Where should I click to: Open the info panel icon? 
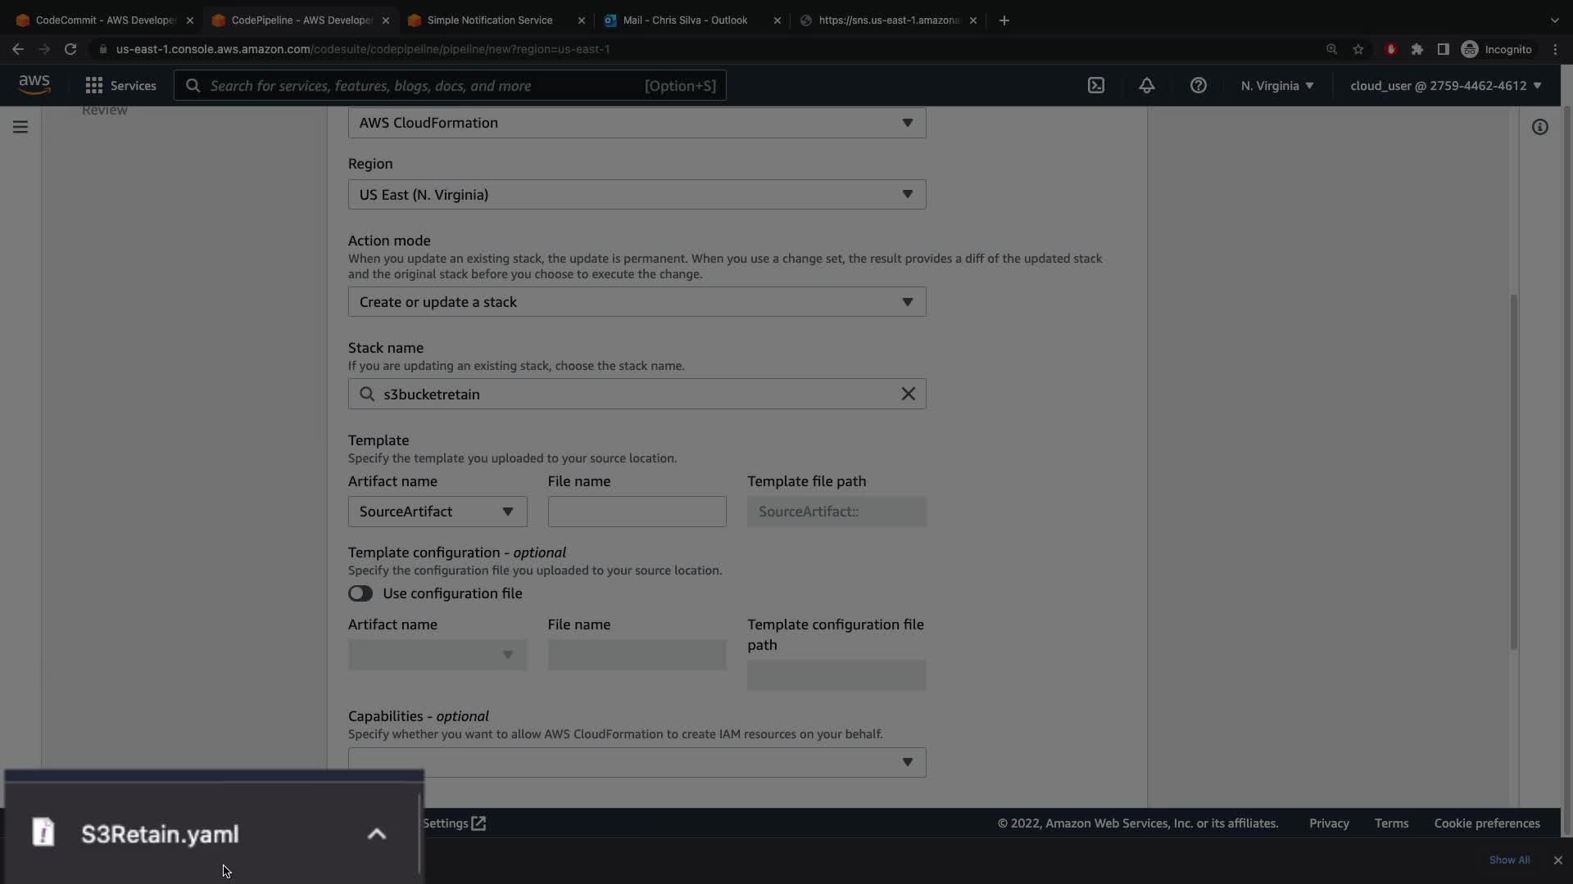[1539, 127]
